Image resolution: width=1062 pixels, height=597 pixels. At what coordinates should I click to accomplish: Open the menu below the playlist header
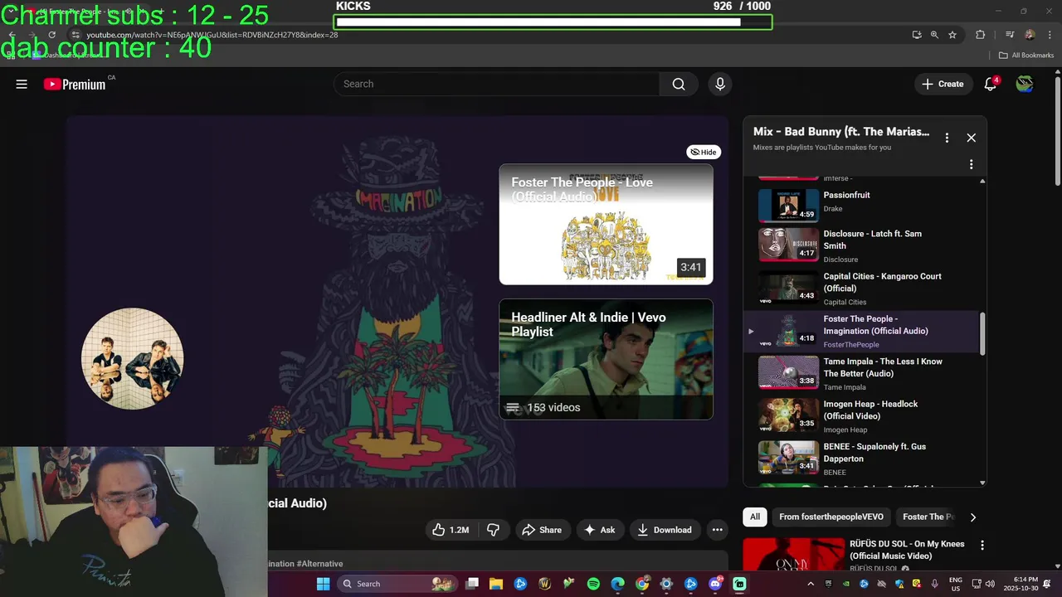pos(972,164)
